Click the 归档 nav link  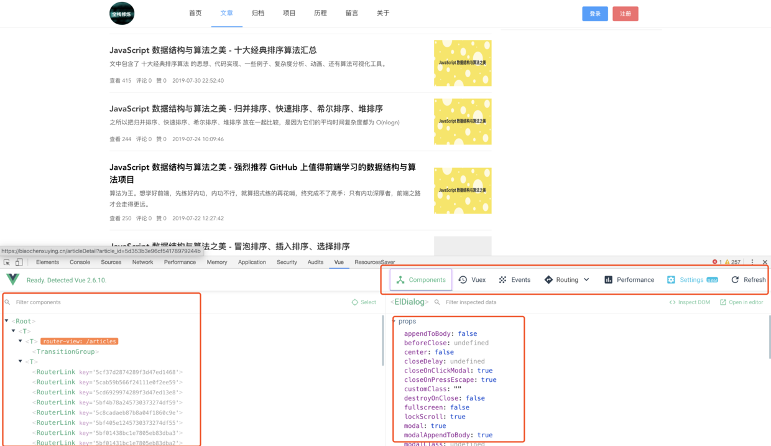(x=258, y=13)
